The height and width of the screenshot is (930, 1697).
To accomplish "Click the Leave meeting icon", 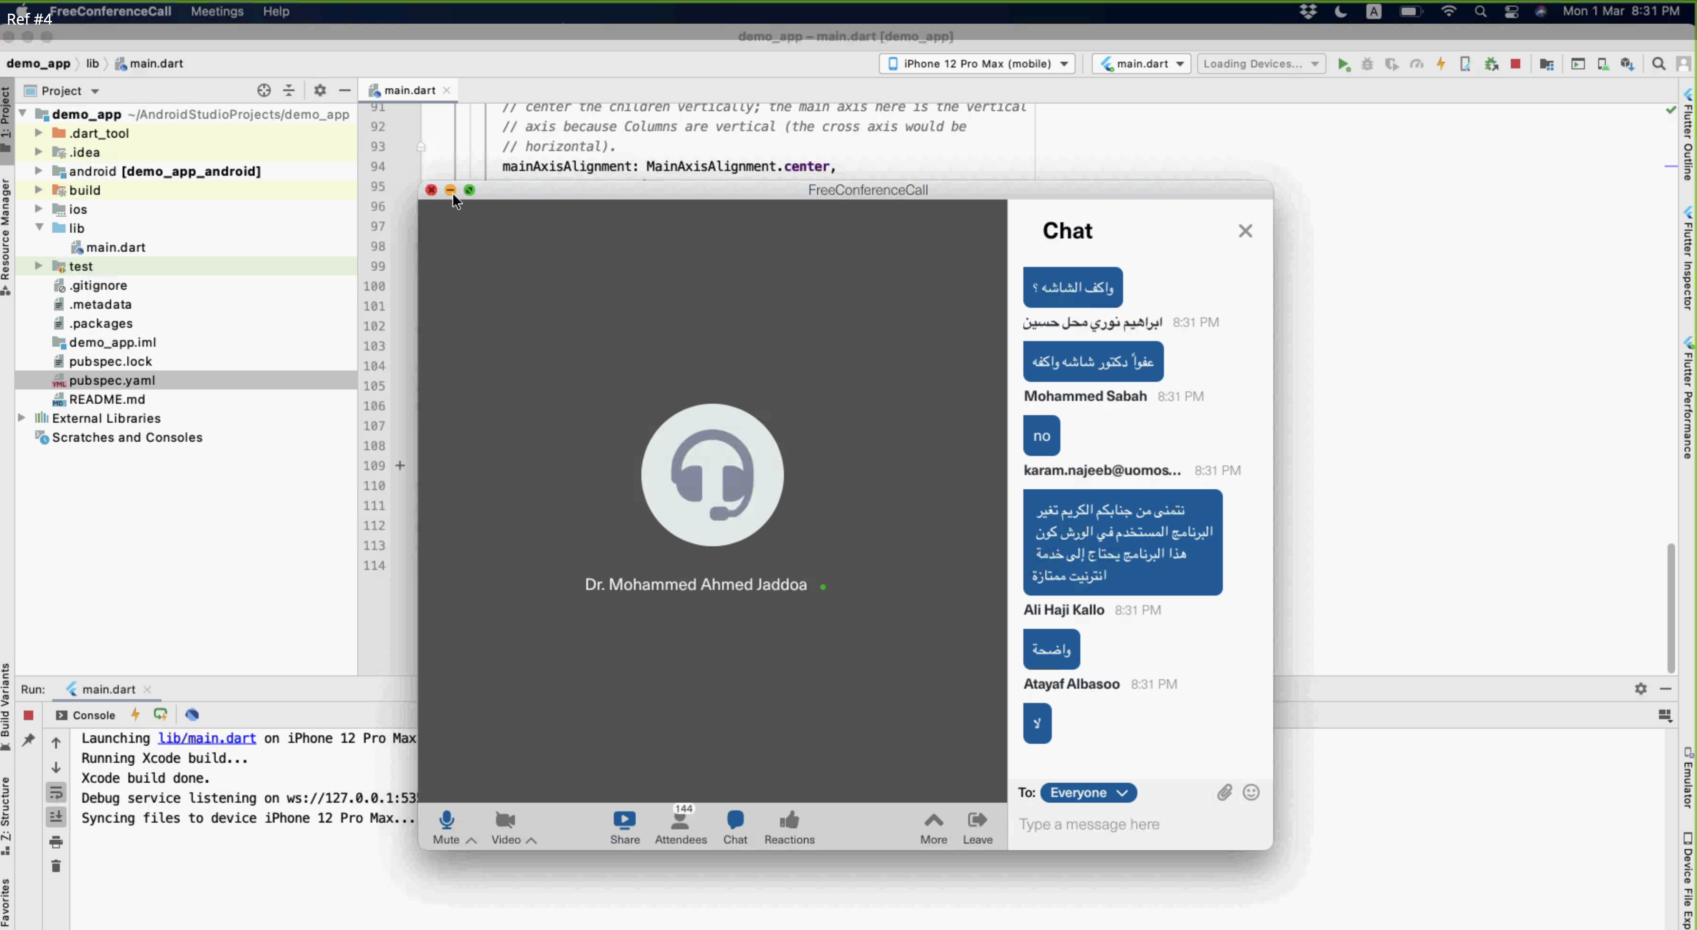I will [977, 820].
